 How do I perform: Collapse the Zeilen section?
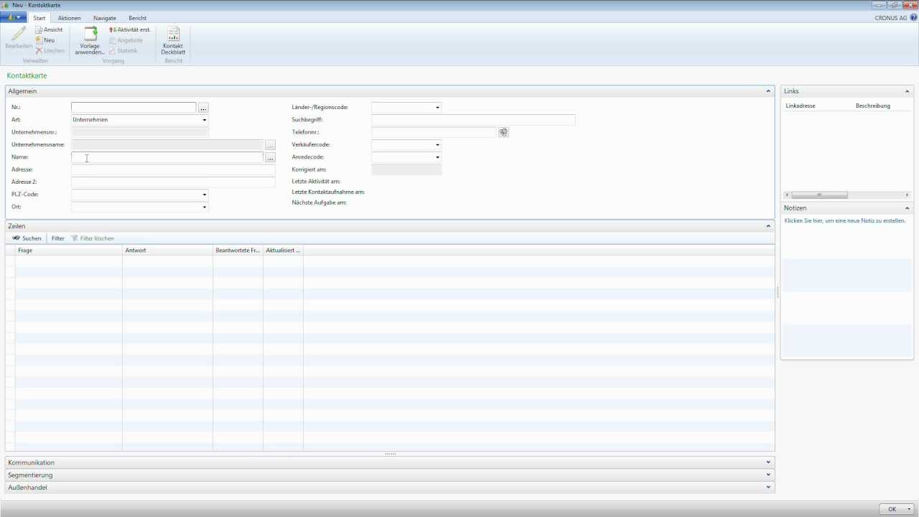769,226
